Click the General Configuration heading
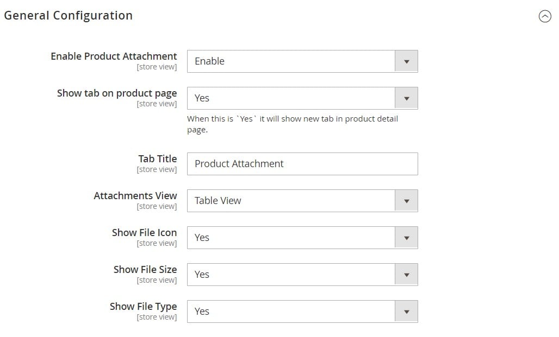559x337 pixels. (x=68, y=16)
